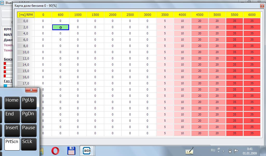Click the End key on on-screen keyboard
The height and width of the screenshot is (156, 266).
(12, 117)
